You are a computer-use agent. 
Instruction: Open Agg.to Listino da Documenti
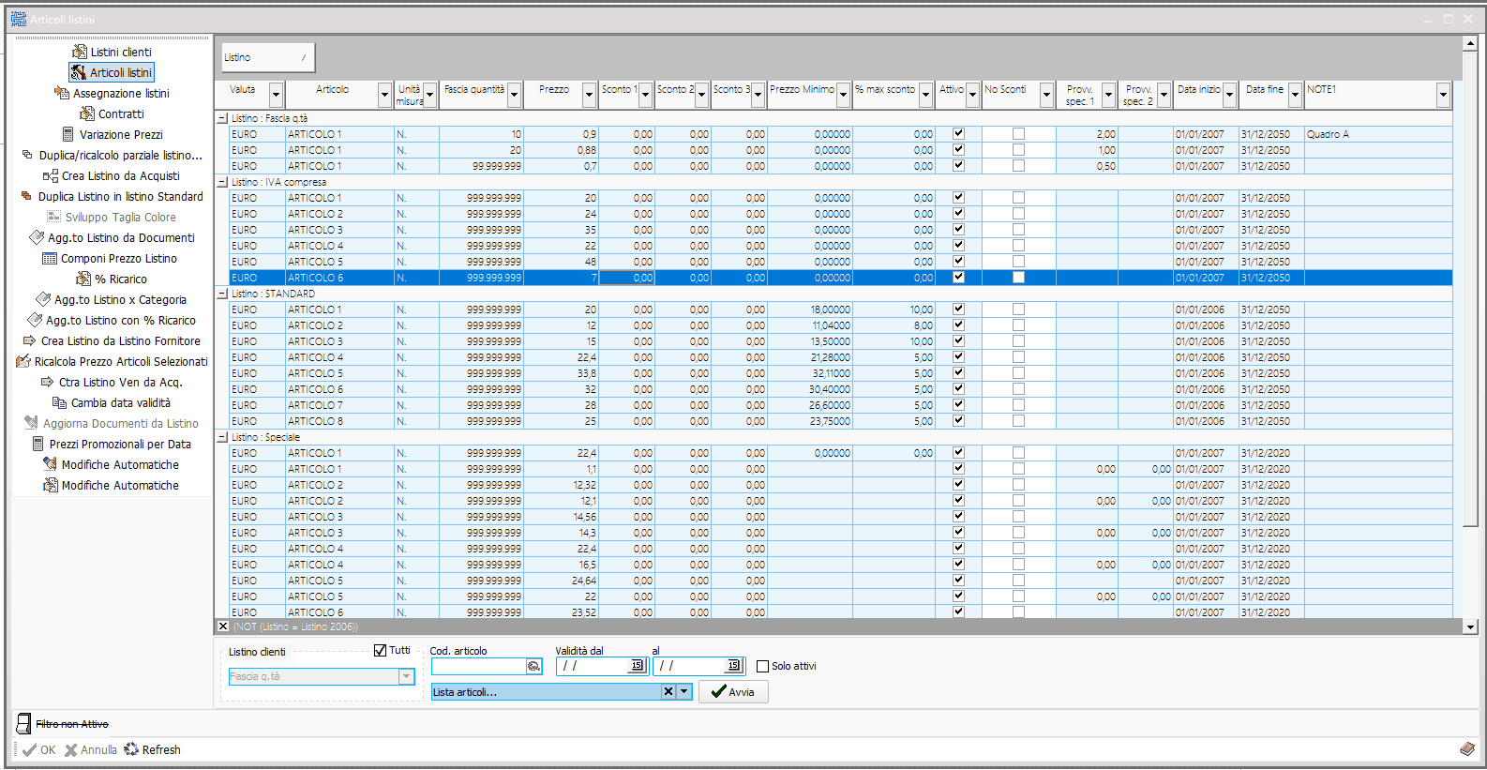[112, 238]
